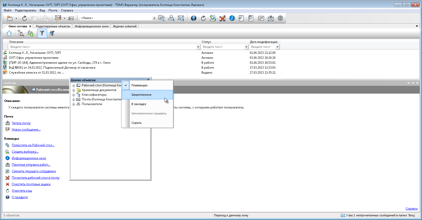The image size is (422, 220).
Task: Click the new object folder icon
Action: [x=10, y=18]
